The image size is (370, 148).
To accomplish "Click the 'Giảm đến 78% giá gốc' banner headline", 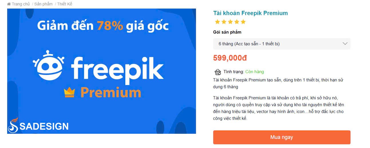I will pos(103,26).
